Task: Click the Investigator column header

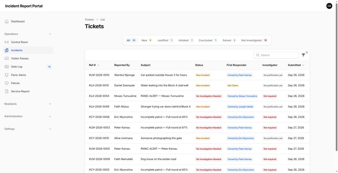Action: click(x=270, y=65)
